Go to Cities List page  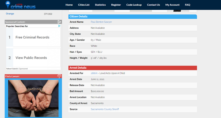[x=84, y=5]
